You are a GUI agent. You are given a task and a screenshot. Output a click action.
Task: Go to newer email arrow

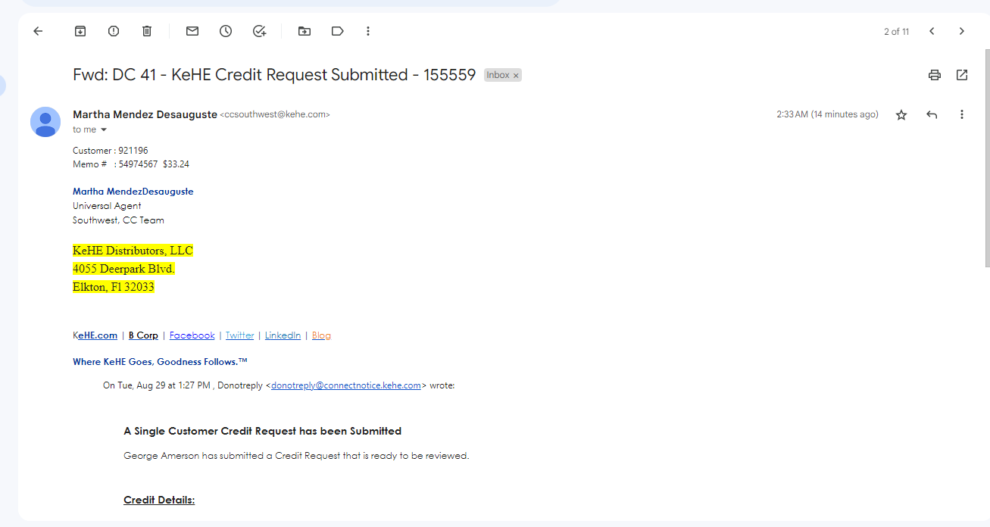click(x=932, y=31)
